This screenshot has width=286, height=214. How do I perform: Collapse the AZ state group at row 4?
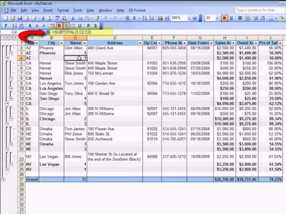click(7, 58)
